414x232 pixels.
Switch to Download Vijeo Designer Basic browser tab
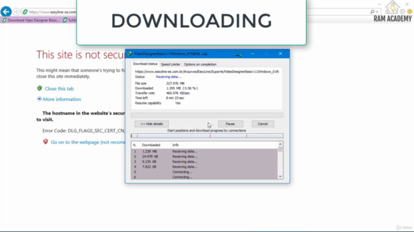coord(31,20)
